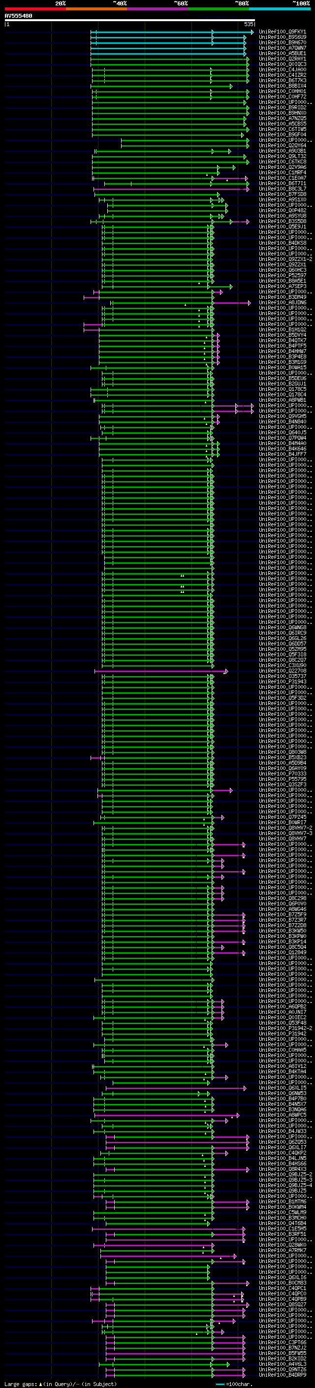
Task: Click hit label UniRef100_Q8VHV7-2
Action: tap(285, 828)
